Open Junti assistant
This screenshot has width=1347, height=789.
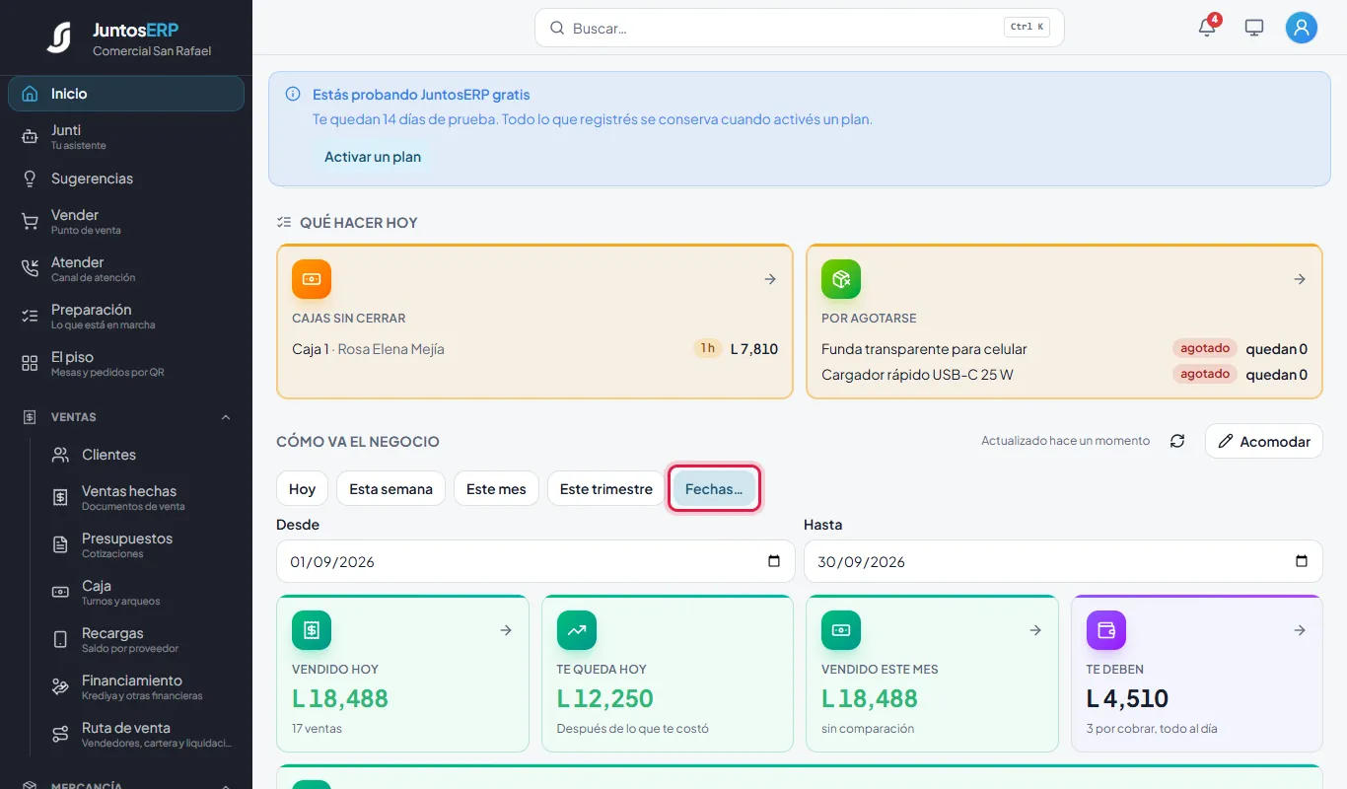[x=126, y=137]
